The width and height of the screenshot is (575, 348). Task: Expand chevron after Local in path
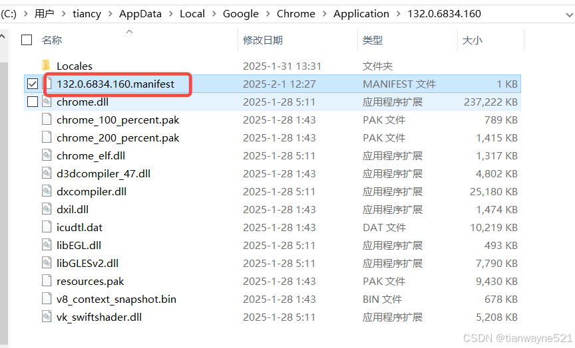point(214,14)
